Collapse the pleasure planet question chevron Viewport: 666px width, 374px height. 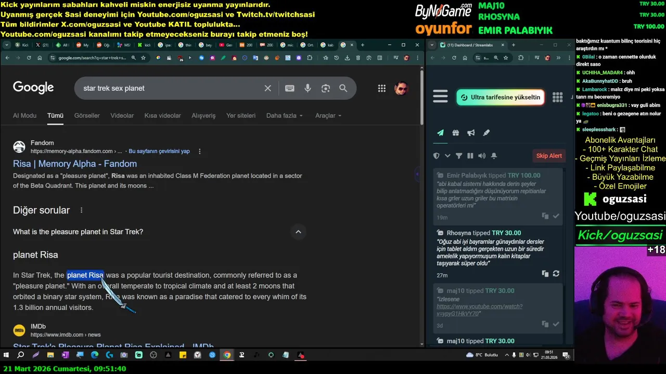point(298,232)
